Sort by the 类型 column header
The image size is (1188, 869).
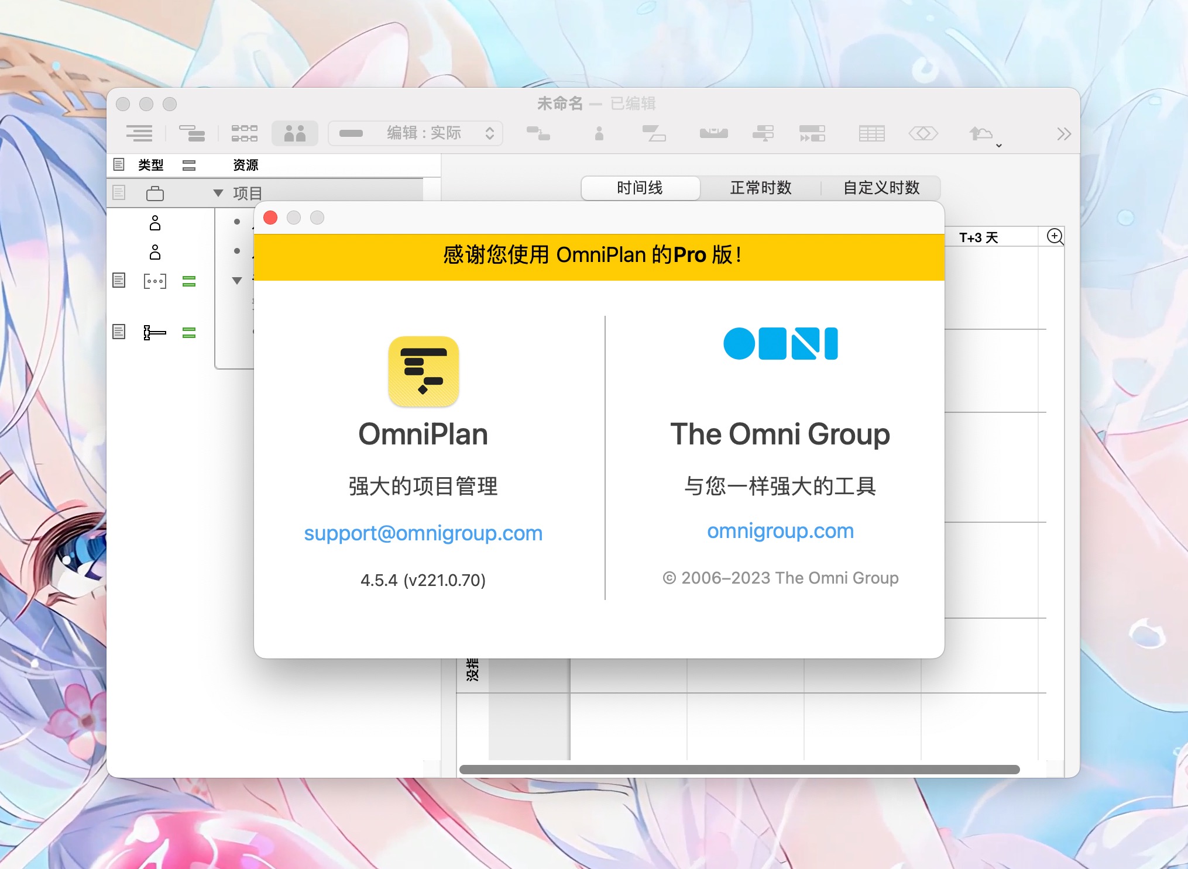(x=151, y=165)
